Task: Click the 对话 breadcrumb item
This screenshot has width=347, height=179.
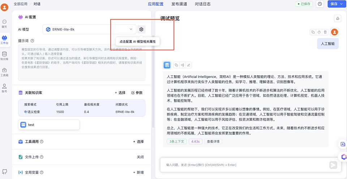Action: [x=37, y=4]
